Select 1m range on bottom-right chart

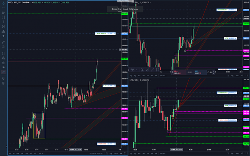pos(148,154)
